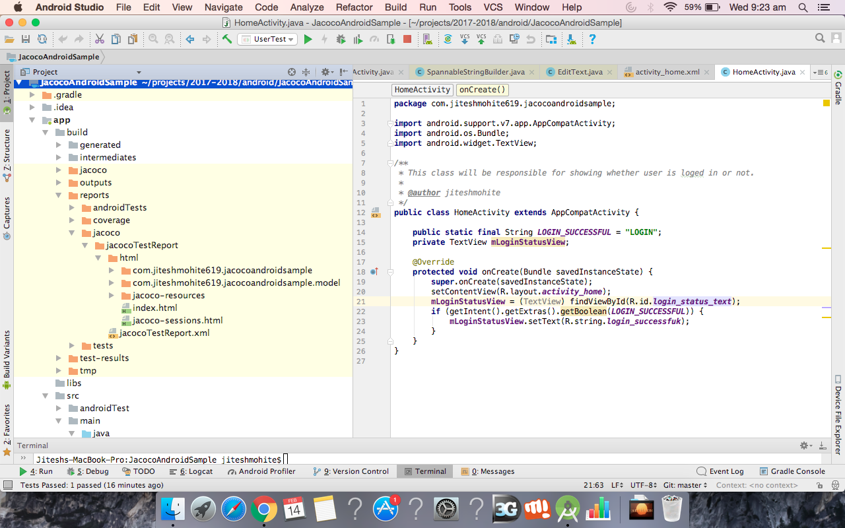Toggle the Build Variants side tab
This screenshot has width=845, height=528.
7,360
